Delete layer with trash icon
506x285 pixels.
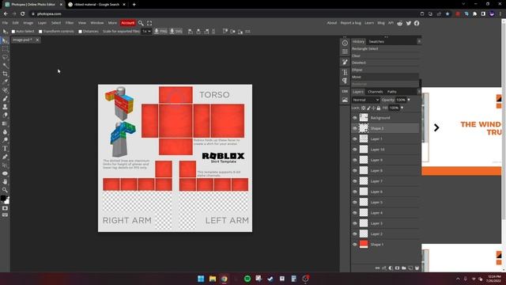tap(417, 268)
